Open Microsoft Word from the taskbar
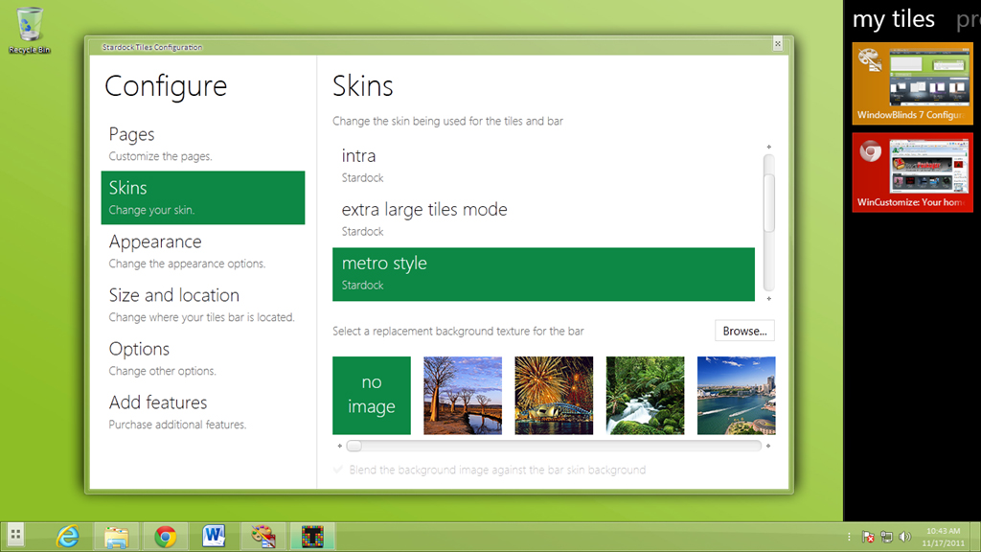Viewport: 981px width, 552px height. 214,537
